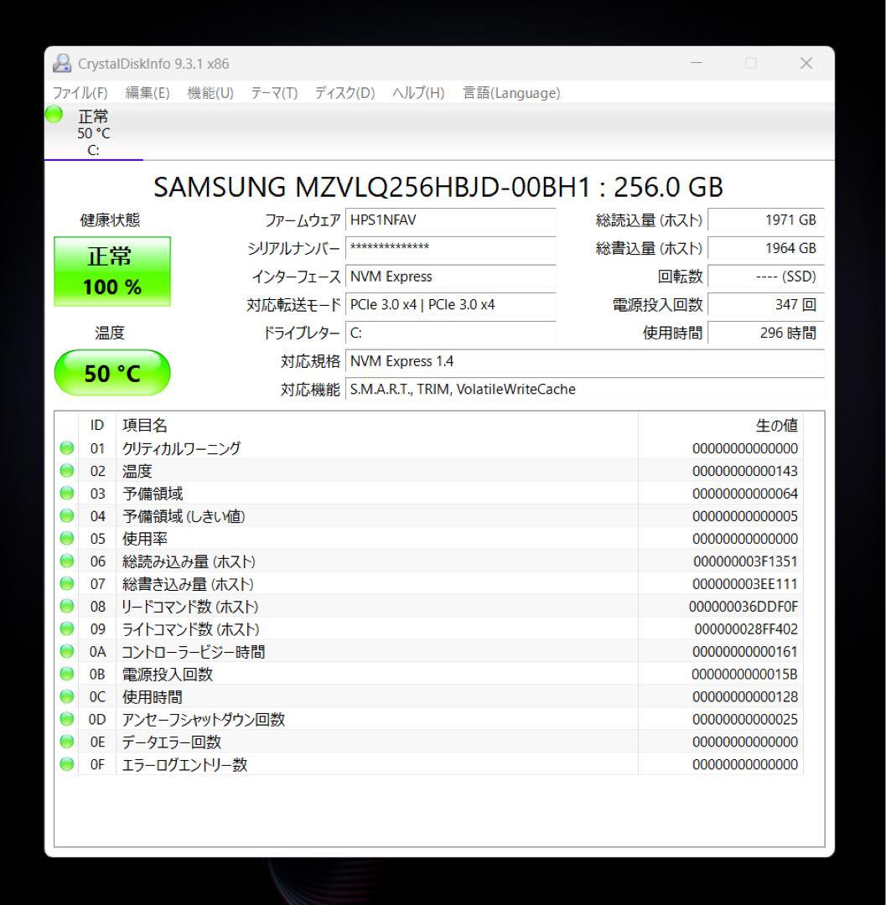Image resolution: width=886 pixels, height=905 pixels.
Task: Click the green indicator for エラーログエントリー数
Action: click(x=66, y=764)
